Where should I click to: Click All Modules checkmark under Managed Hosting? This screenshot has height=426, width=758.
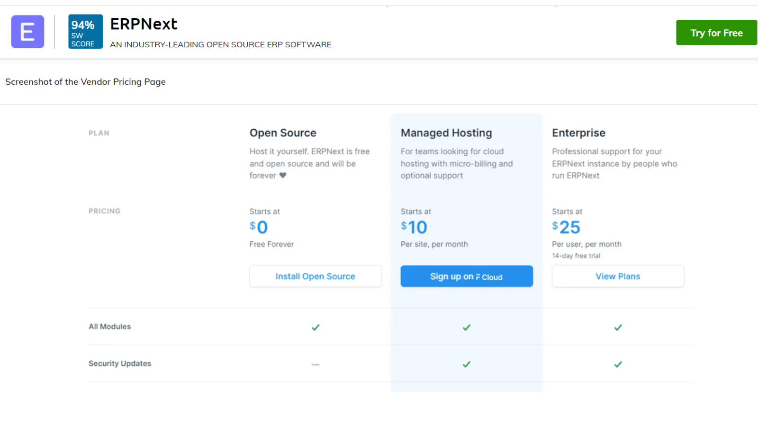click(467, 327)
